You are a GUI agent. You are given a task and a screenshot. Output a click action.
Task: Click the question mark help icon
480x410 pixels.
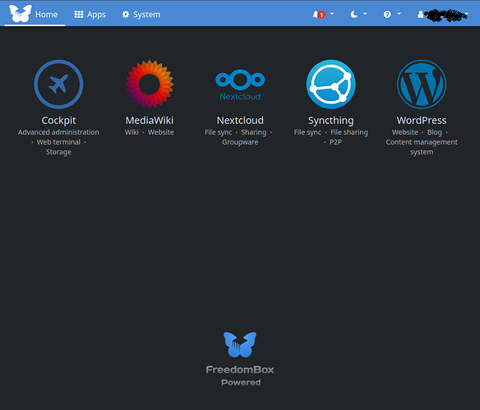coord(387,14)
